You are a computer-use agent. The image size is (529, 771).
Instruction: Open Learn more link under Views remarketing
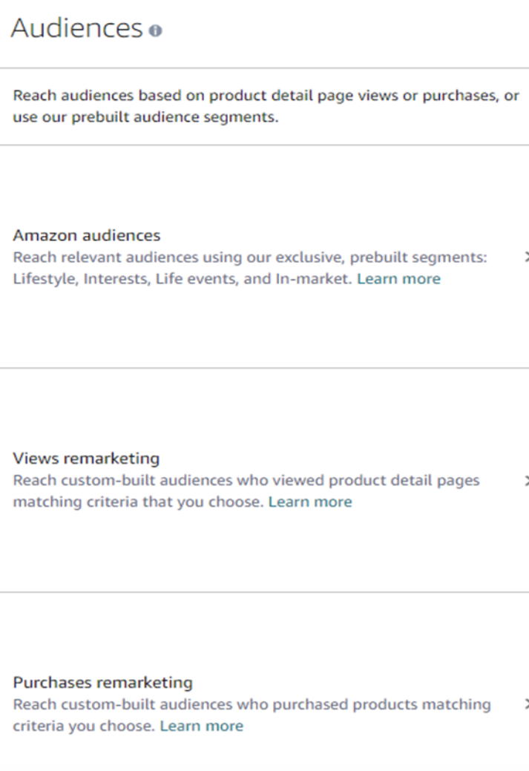pyautogui.click(x=310, y=502)
